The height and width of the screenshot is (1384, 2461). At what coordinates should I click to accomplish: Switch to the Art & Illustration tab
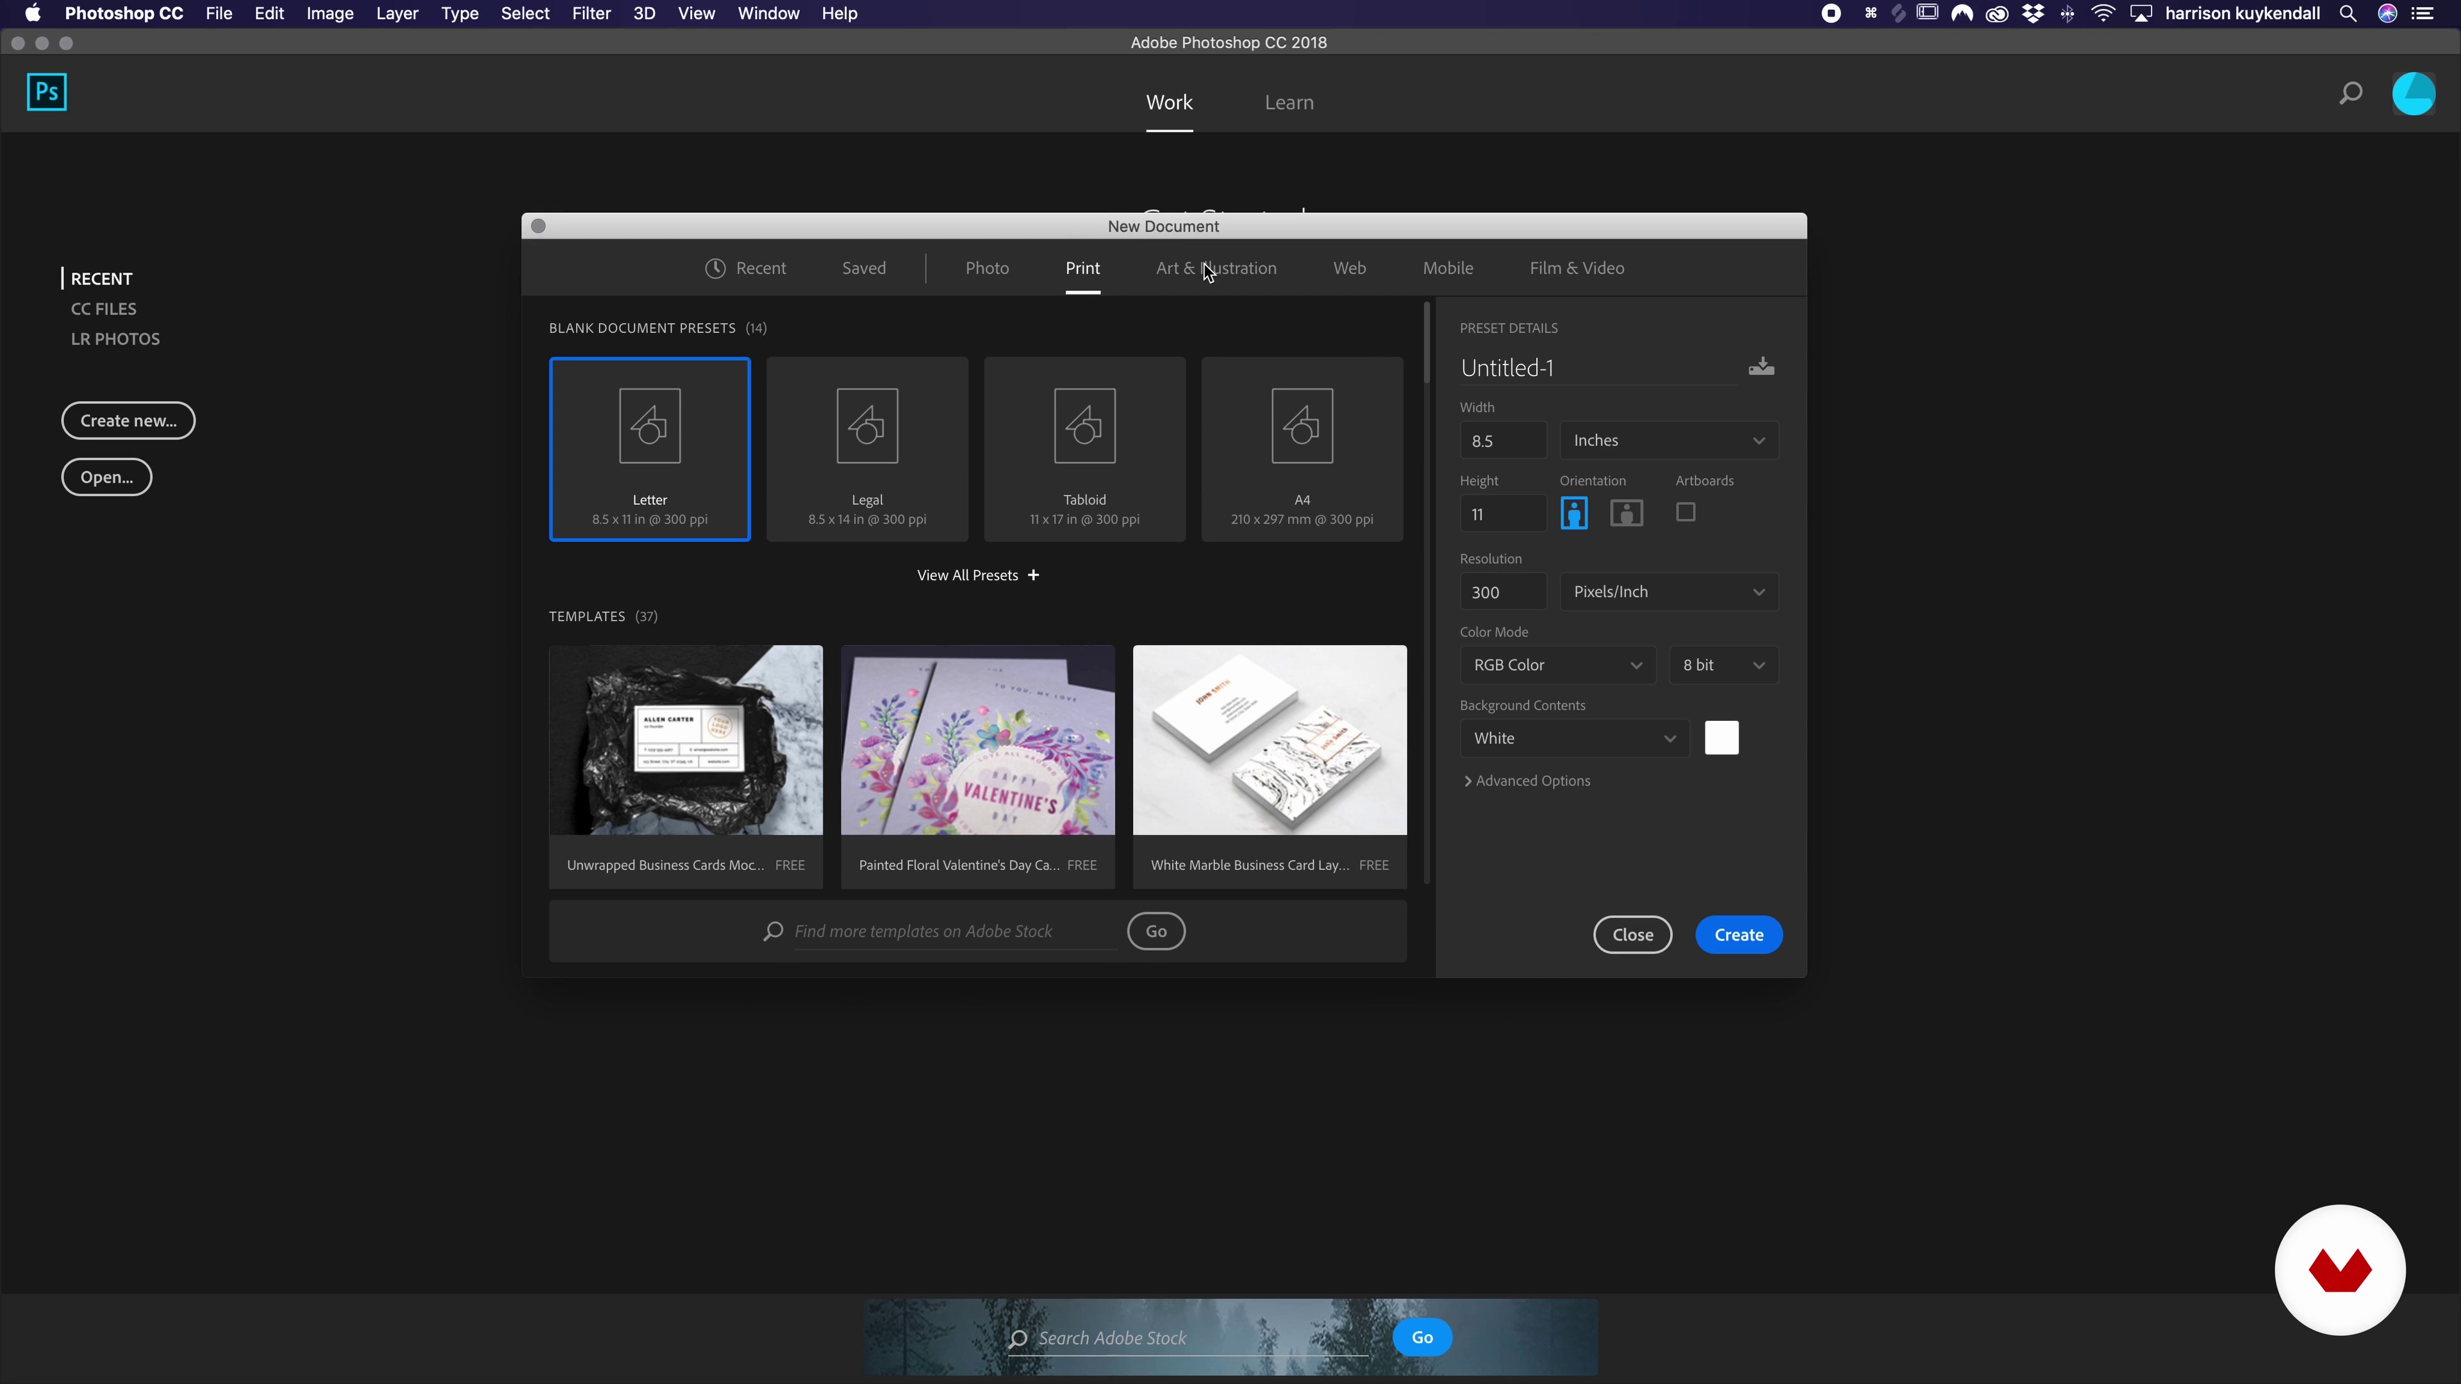[x=1216, y=268]
